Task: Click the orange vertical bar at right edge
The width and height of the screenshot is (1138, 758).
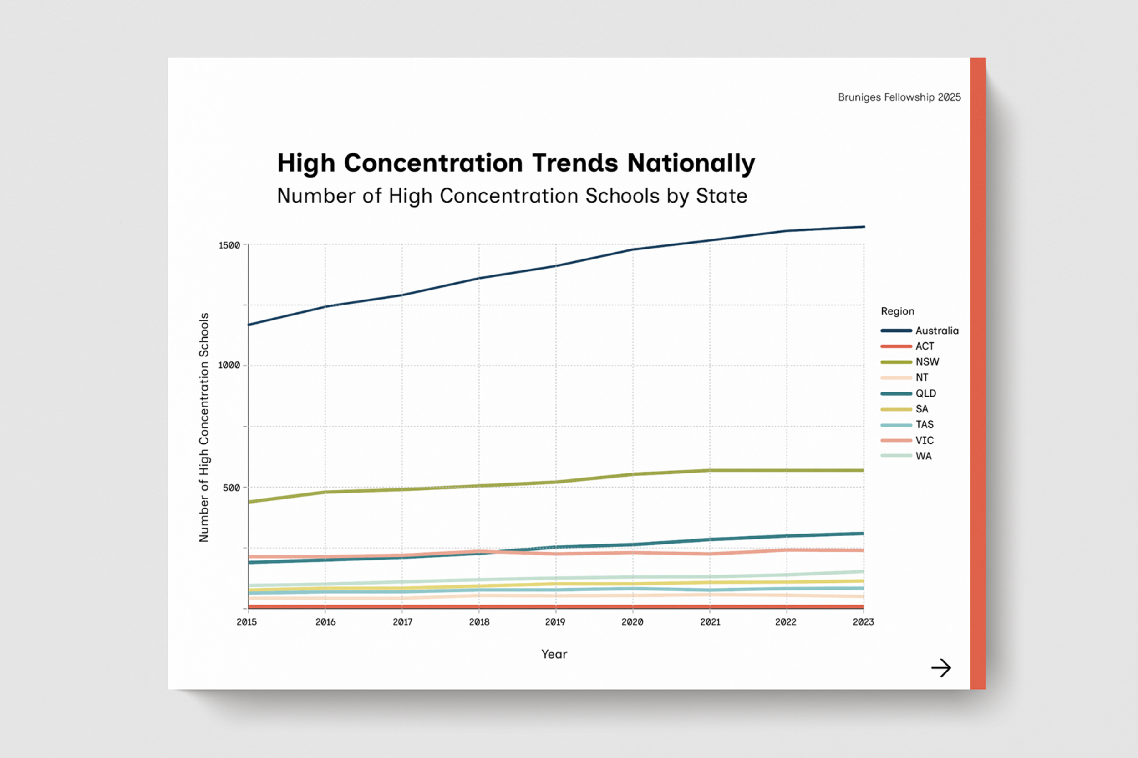Action: 978,373
